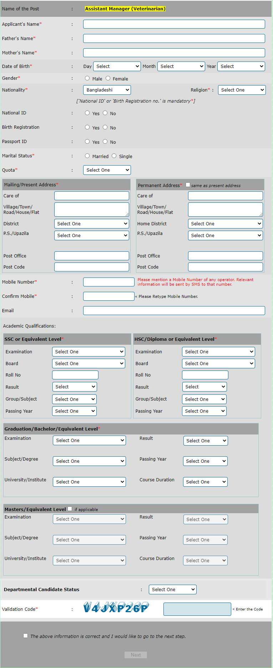The width and height of the screenshot is (273, 668).
Task: Open the Graduation University/Institute dropdown
Action: (x=90, y=482)
